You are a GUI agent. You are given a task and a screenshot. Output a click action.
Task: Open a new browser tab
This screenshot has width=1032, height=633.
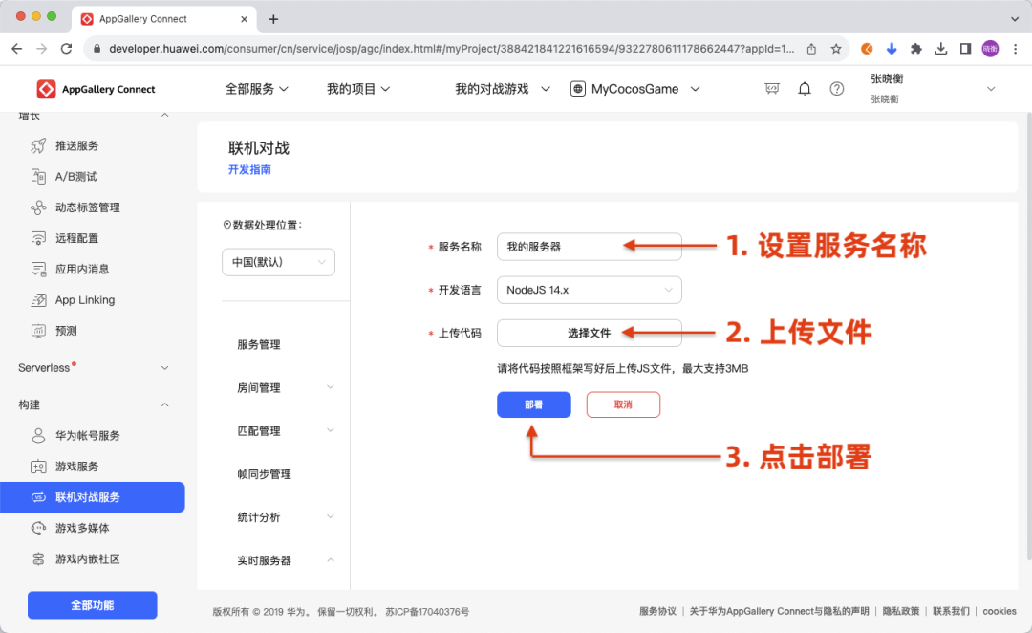tap(273, 19)
